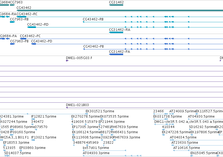This screenshot has width=223, height=157.
Task: Click the RH66431.5prime EST label
Action: [124, 132]
